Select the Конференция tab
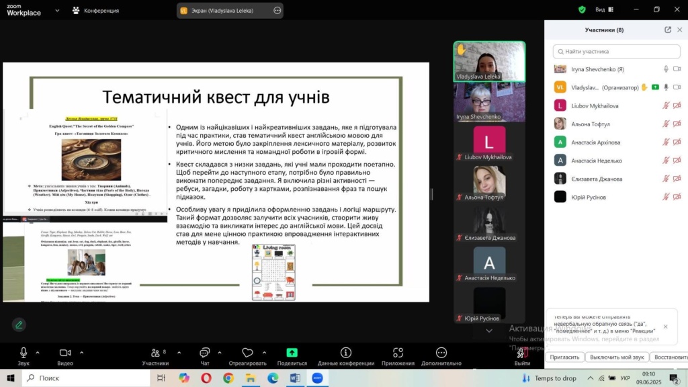This screenshot has height=387, width=688. tap(95, 10)
